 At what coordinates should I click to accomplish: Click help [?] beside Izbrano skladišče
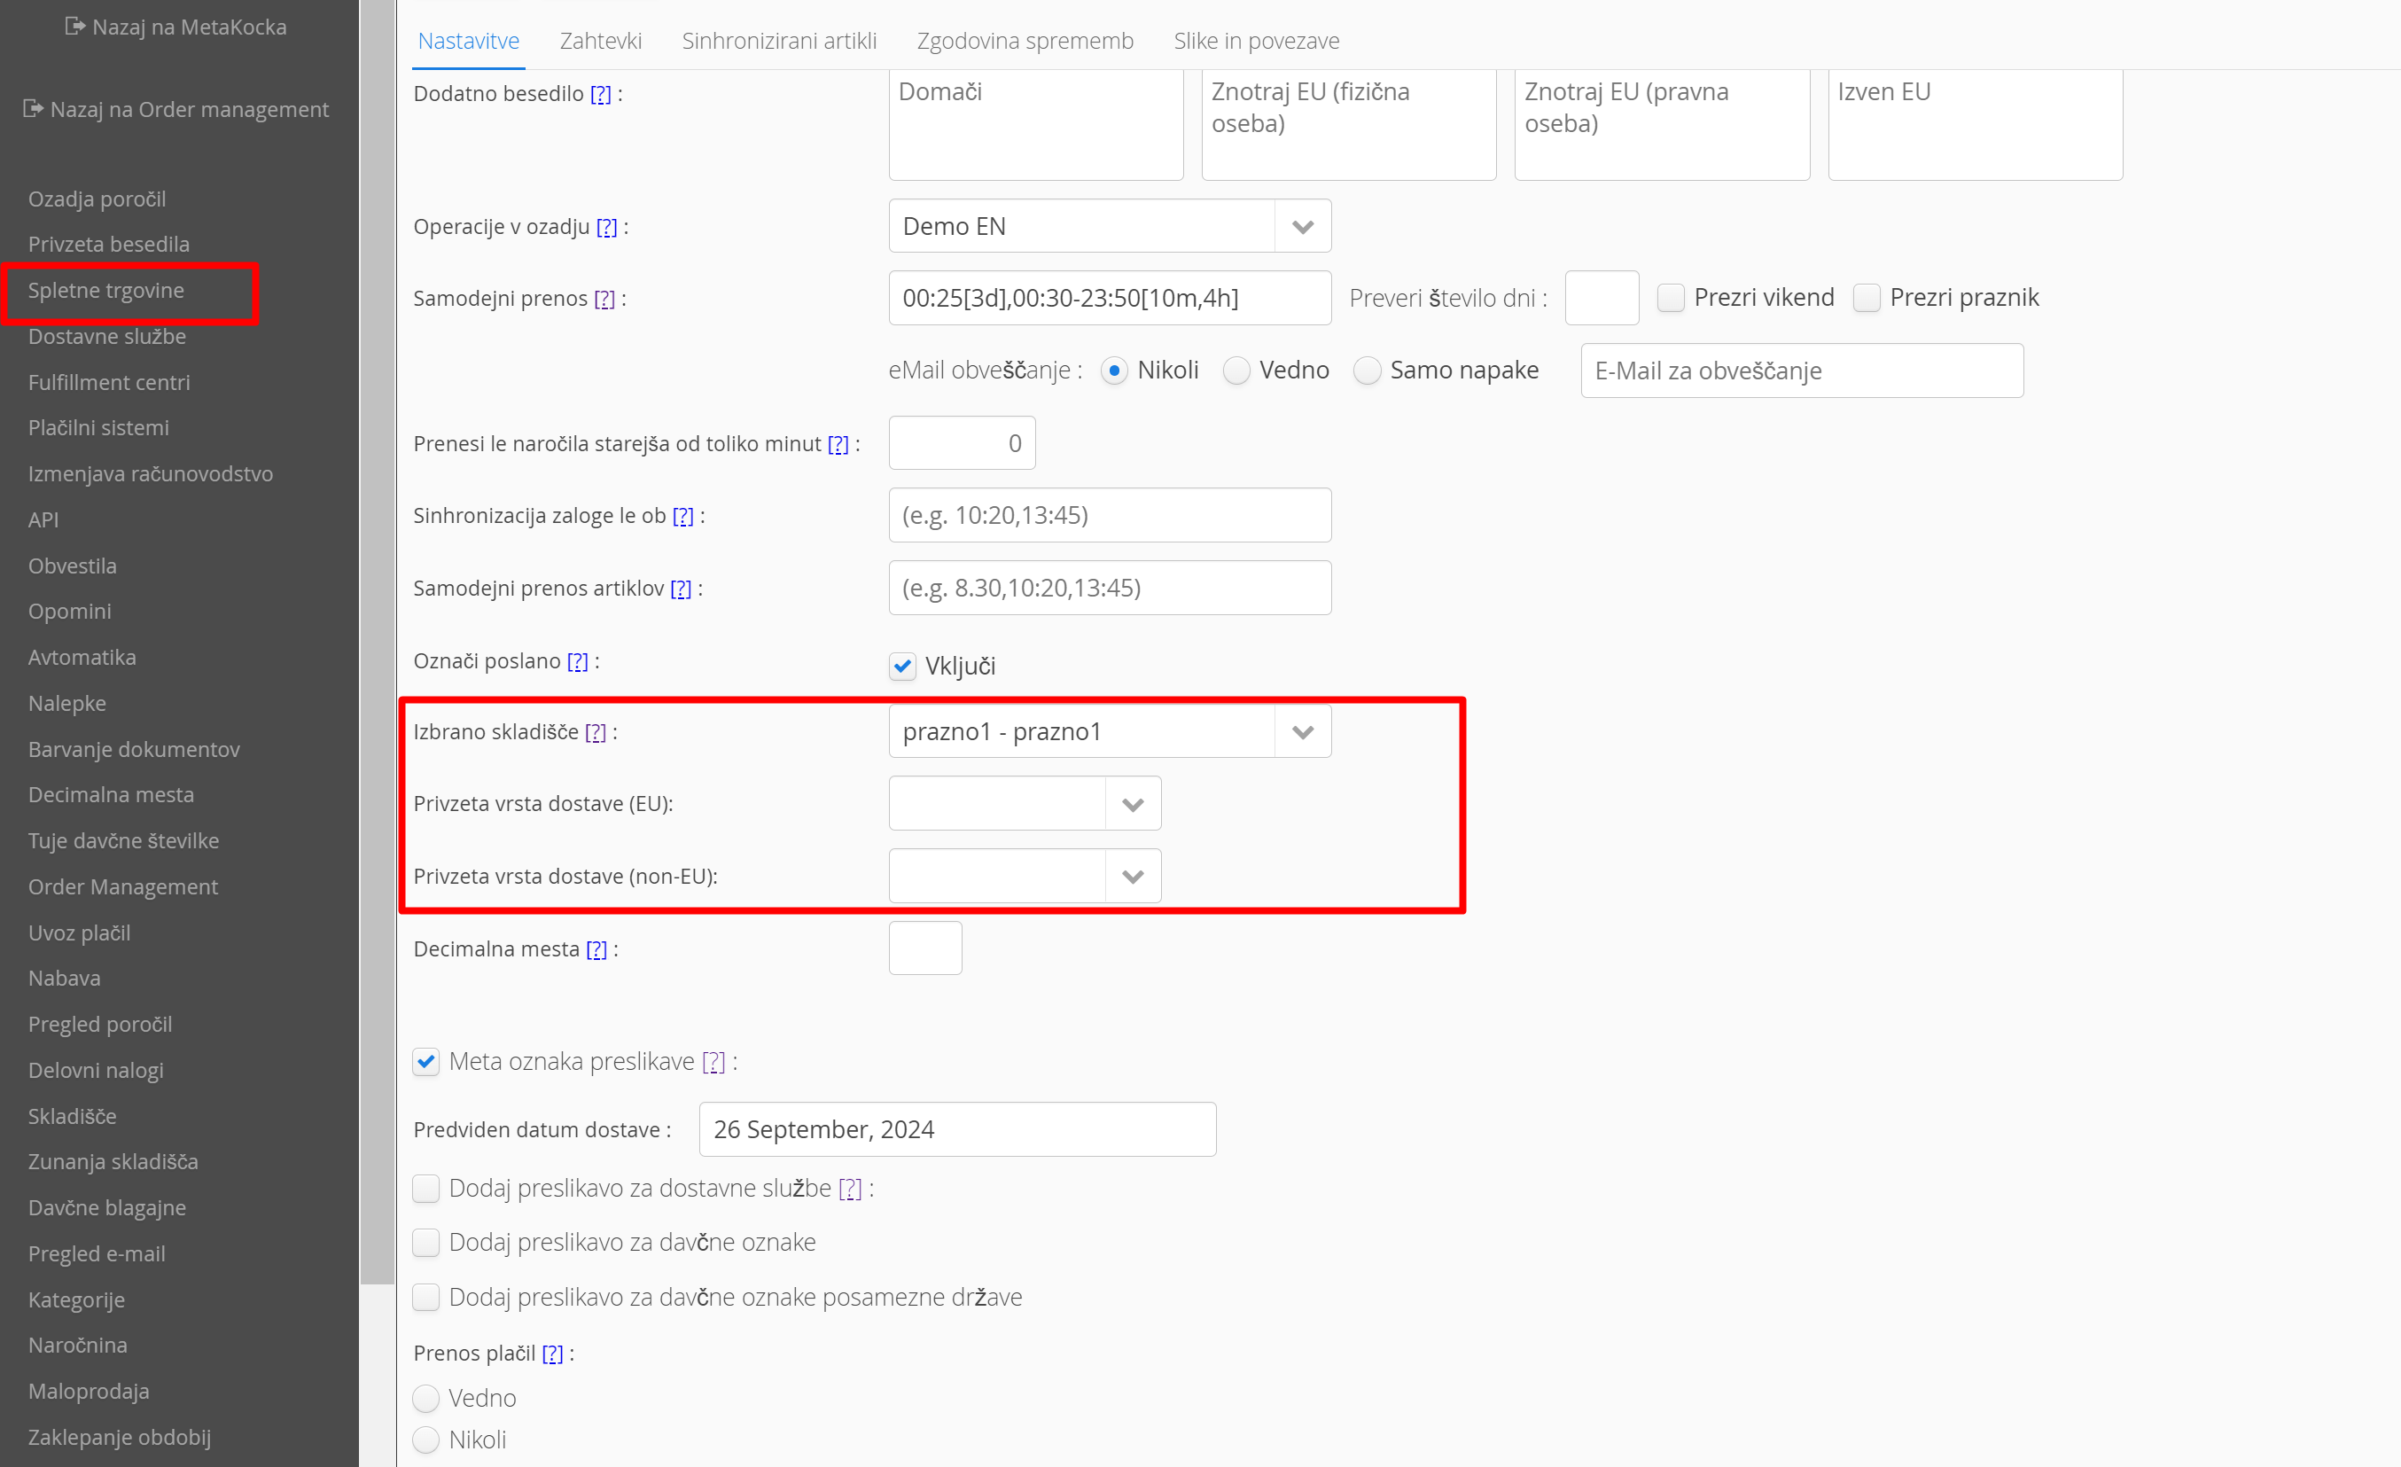point(596,733)
